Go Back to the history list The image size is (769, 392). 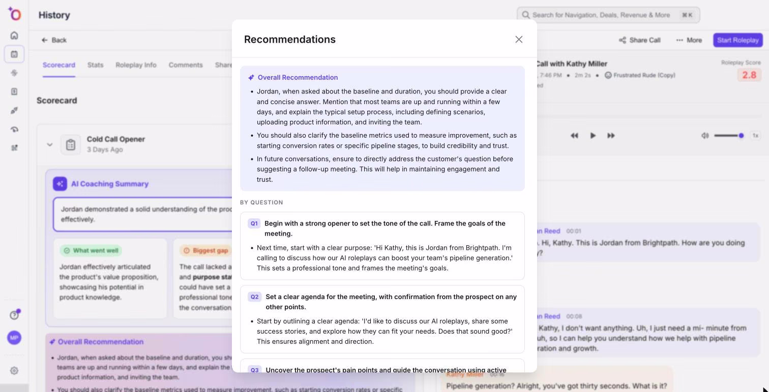(54, 40)
